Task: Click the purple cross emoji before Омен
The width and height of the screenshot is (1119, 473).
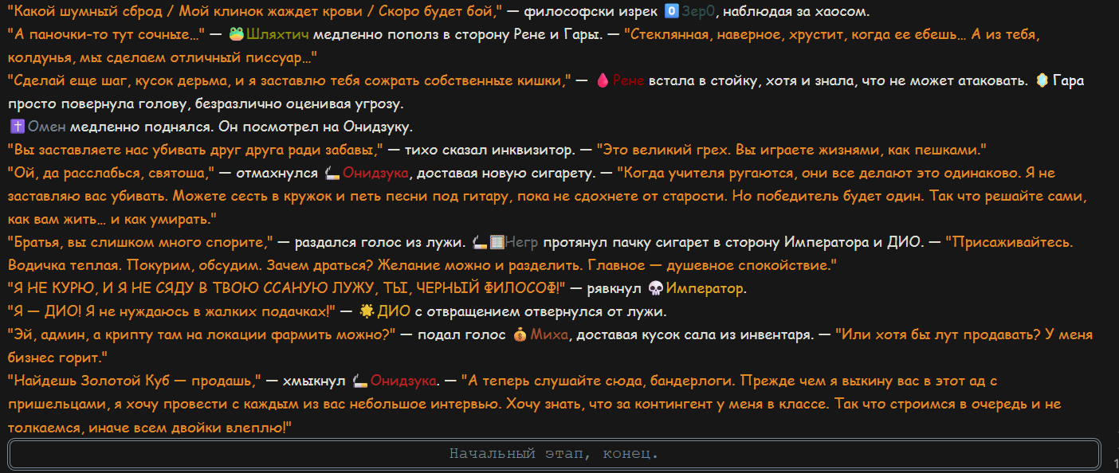Action: pos(17,127)
